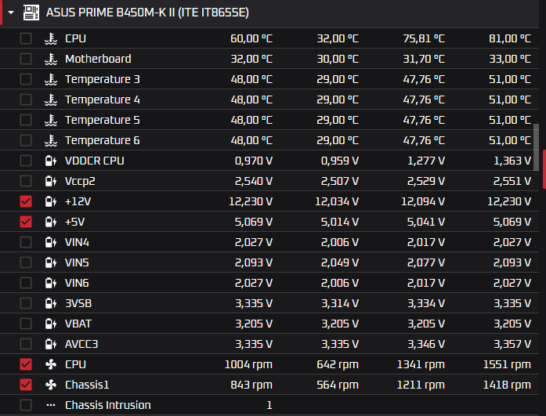Click the Chassis Intrusion dots icon

point(51,405)
